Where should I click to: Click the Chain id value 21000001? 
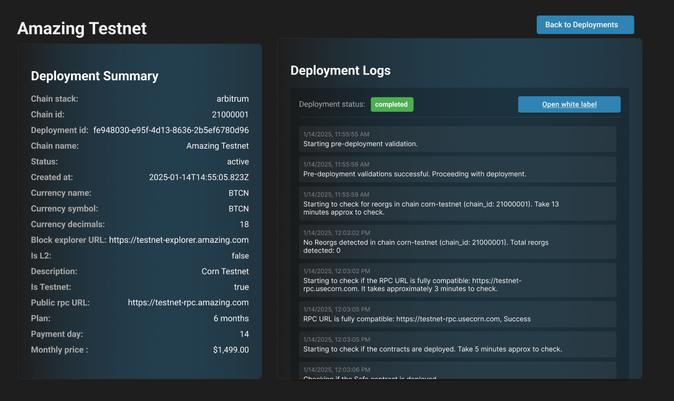click(230, 115)
